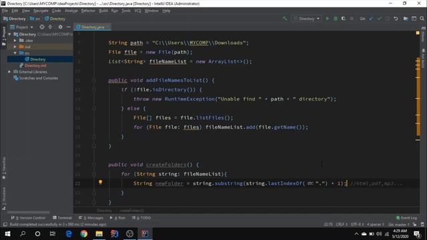Viewport: 427px width, 240px height.
Task: Click the yellow warnings indicator above the editor scrollbar
Action: (418, 33)
